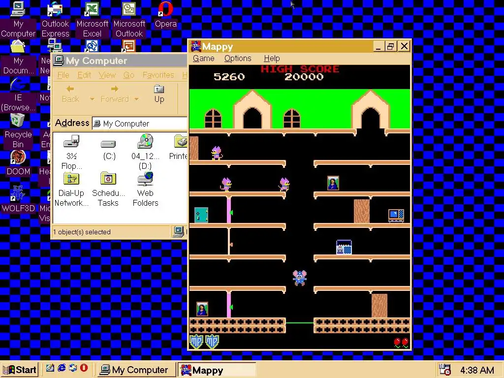
Task: Select the 3½ Floppy drive icon
Action: tap(71, 152)
